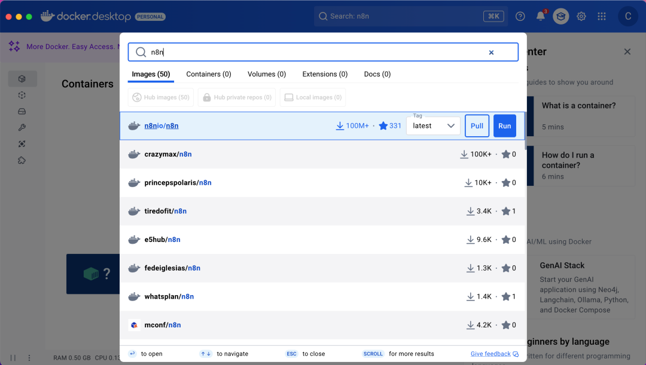This screenshot has height=365, width=646.
Task: Open Settings gear icon in header
Action: (x=581, y=16)
